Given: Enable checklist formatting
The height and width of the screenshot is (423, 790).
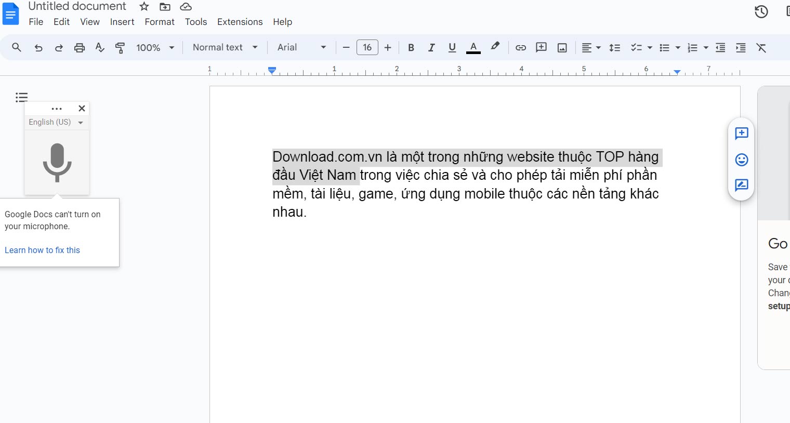Looking at the screenshot, I should pos(636,47).
